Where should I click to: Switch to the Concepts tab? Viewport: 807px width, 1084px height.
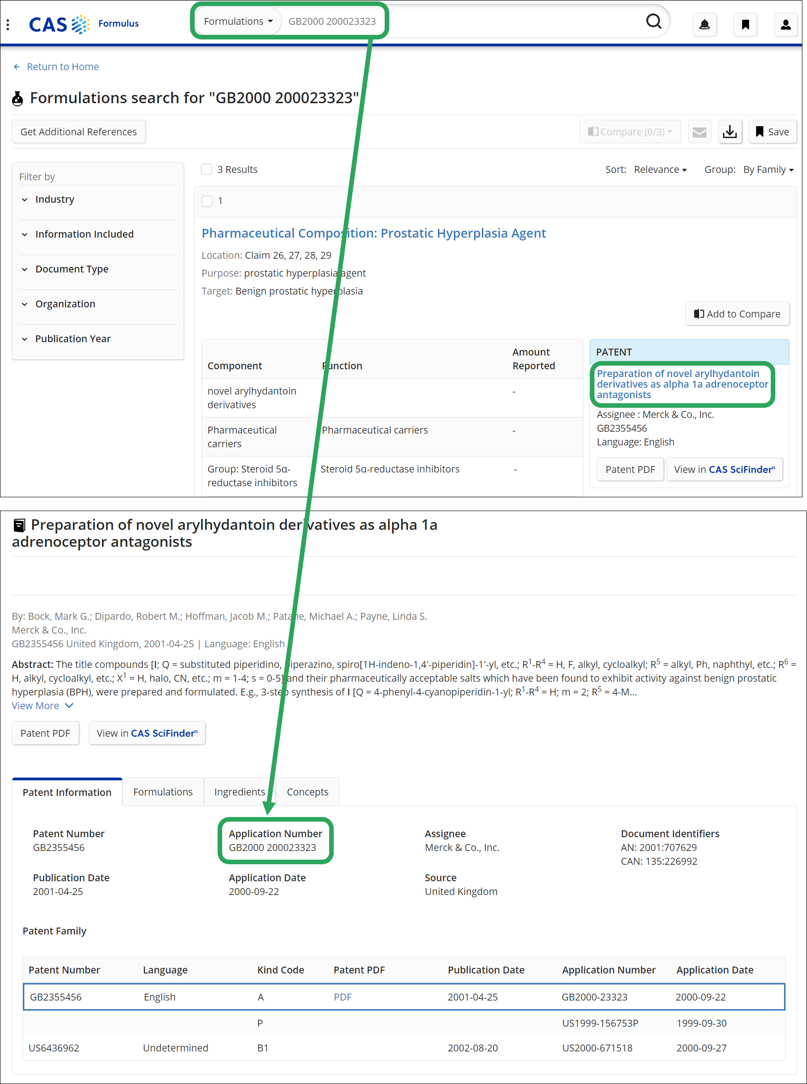click(x=307, y=792)
